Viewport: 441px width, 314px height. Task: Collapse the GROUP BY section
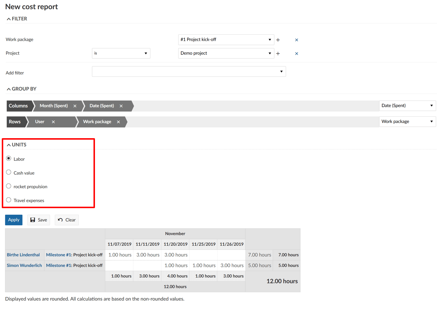pyautogui.click(x=21, y=89)
